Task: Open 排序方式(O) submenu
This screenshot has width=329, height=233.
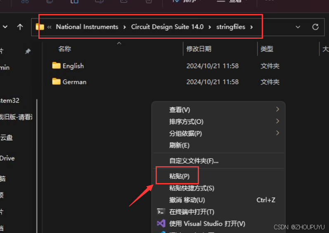Action: pos(218,122)
